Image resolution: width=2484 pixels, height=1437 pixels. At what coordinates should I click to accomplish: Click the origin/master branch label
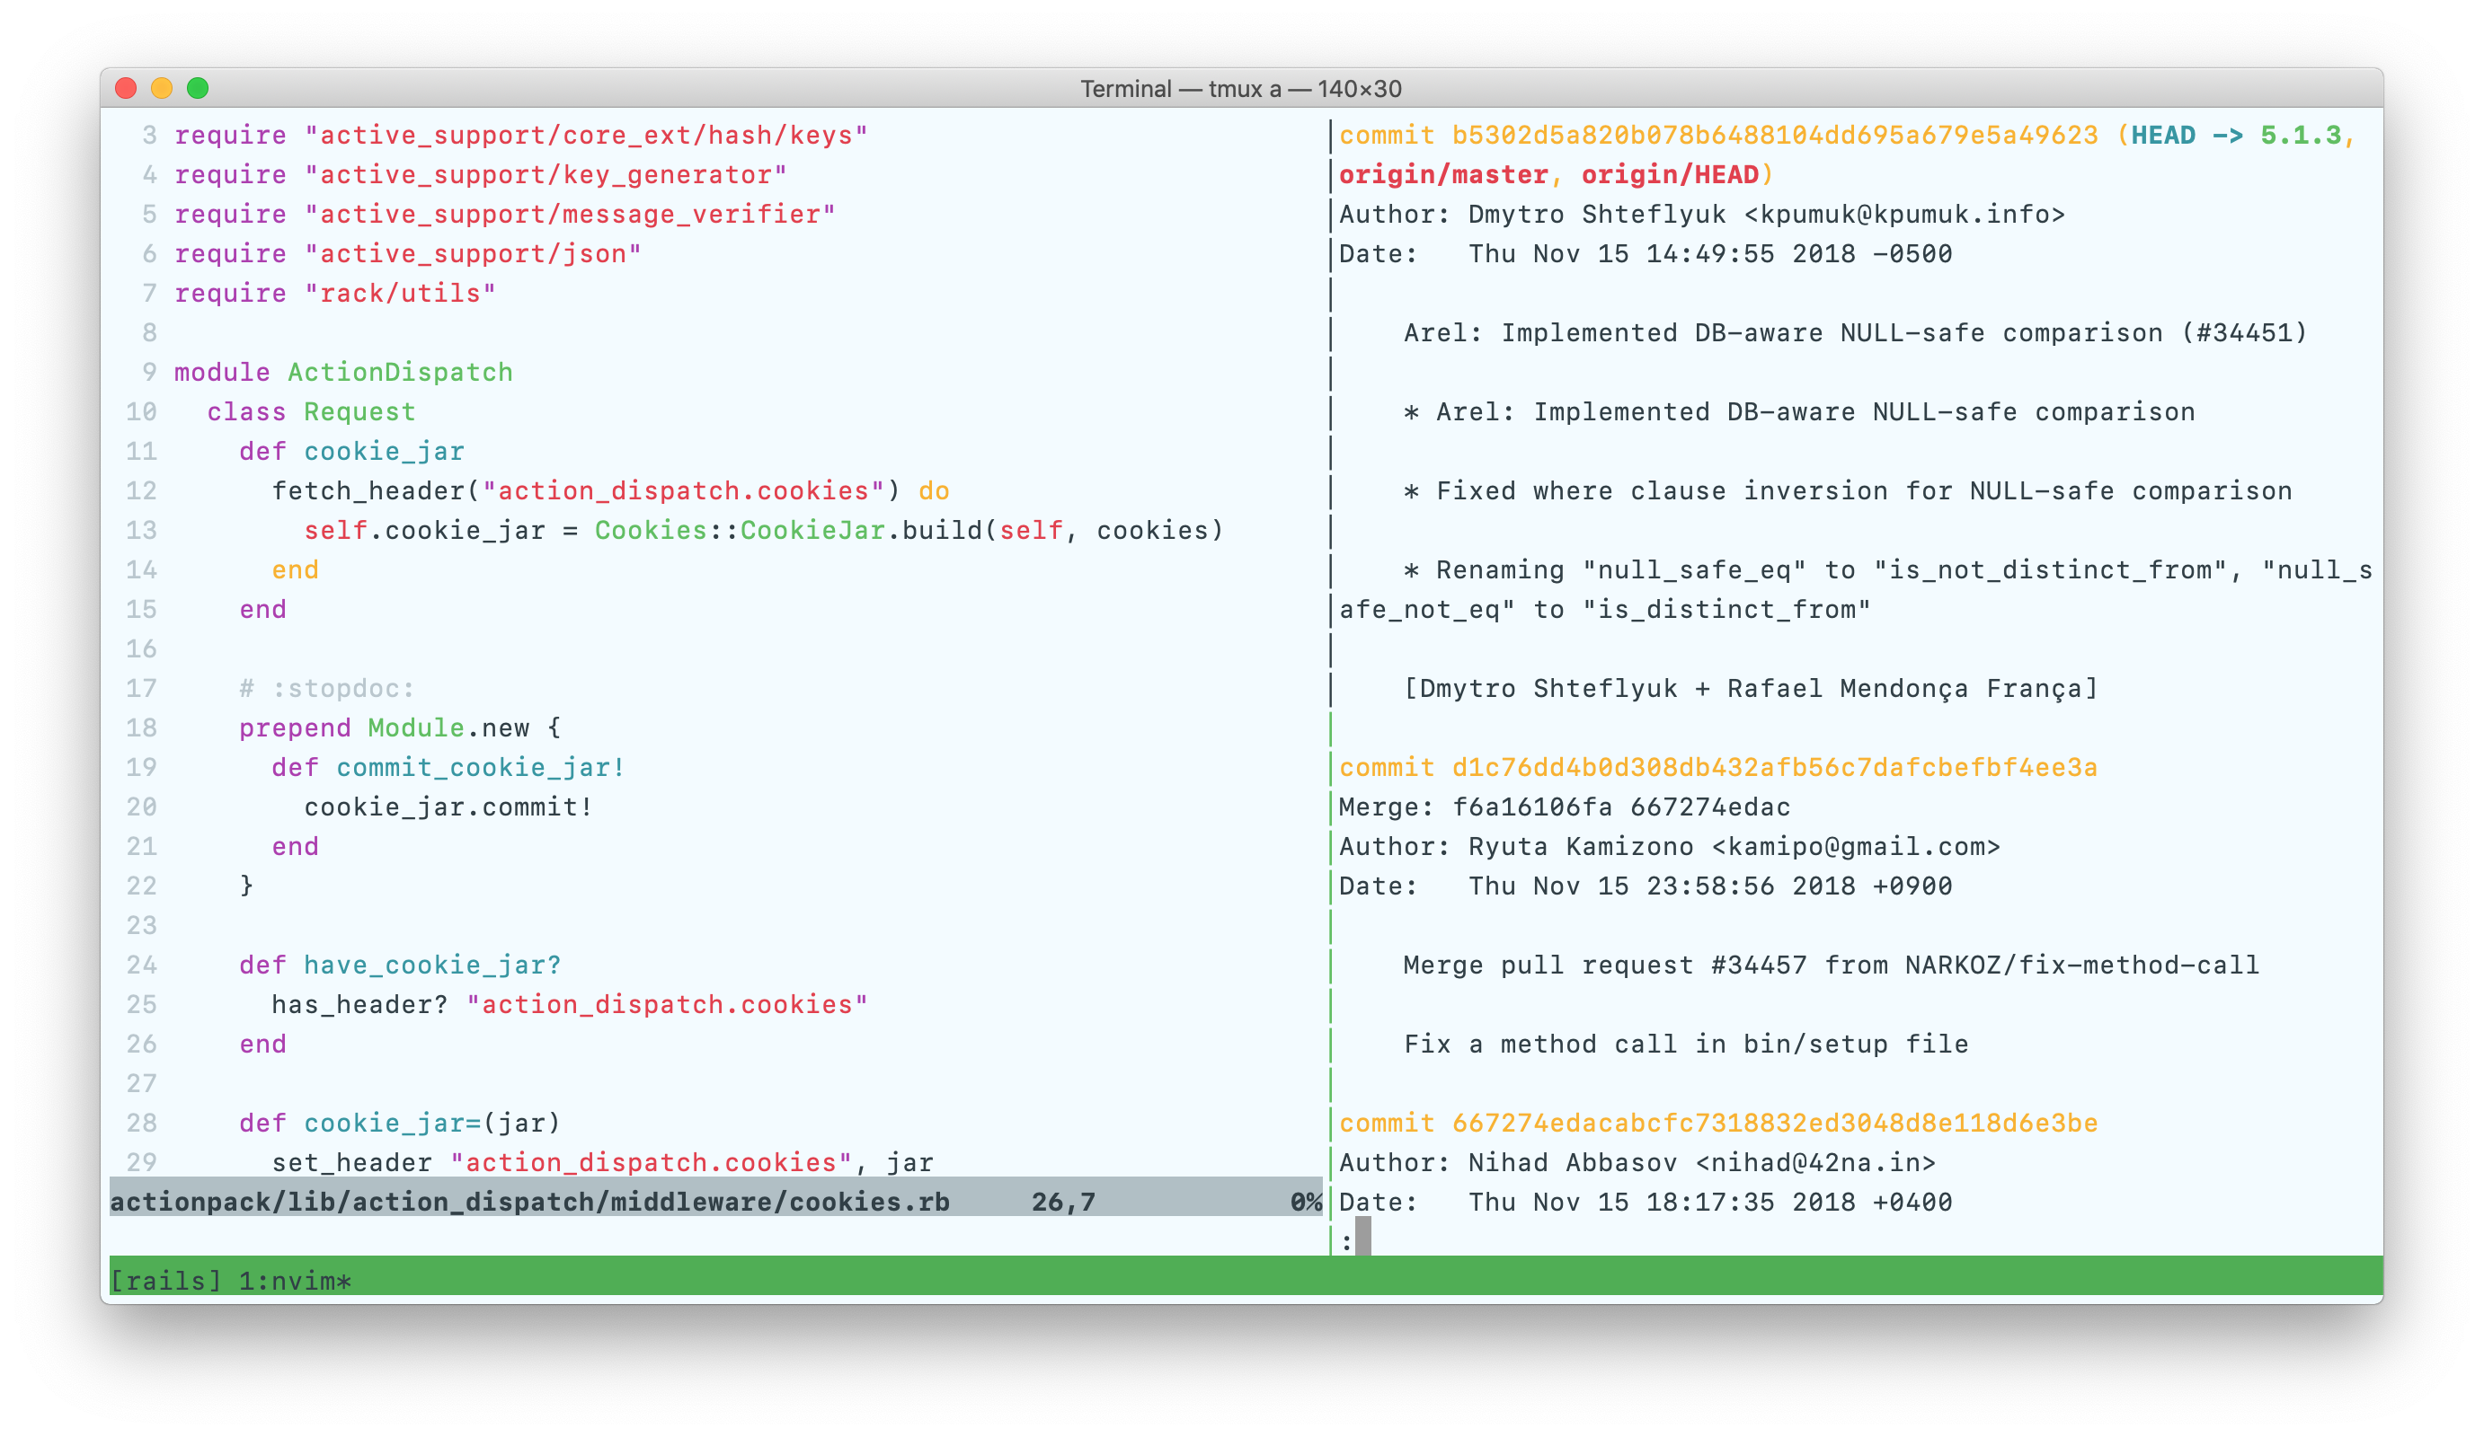coord(1443,175)
